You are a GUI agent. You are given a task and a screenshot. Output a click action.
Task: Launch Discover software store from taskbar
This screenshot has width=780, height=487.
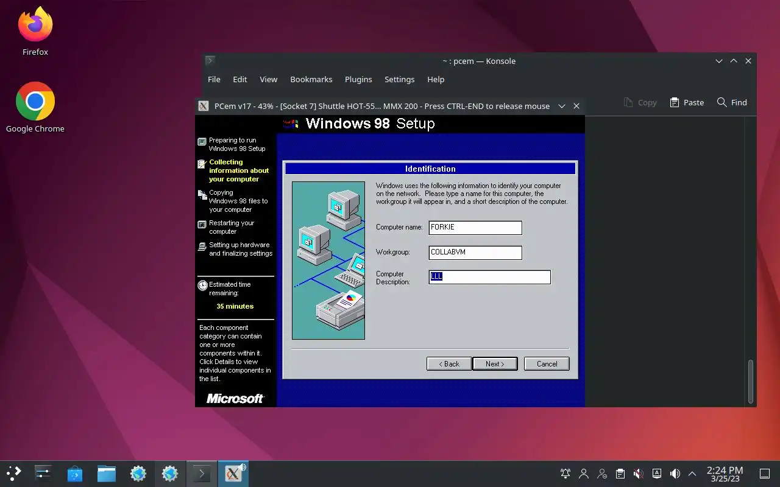[75, 473]
